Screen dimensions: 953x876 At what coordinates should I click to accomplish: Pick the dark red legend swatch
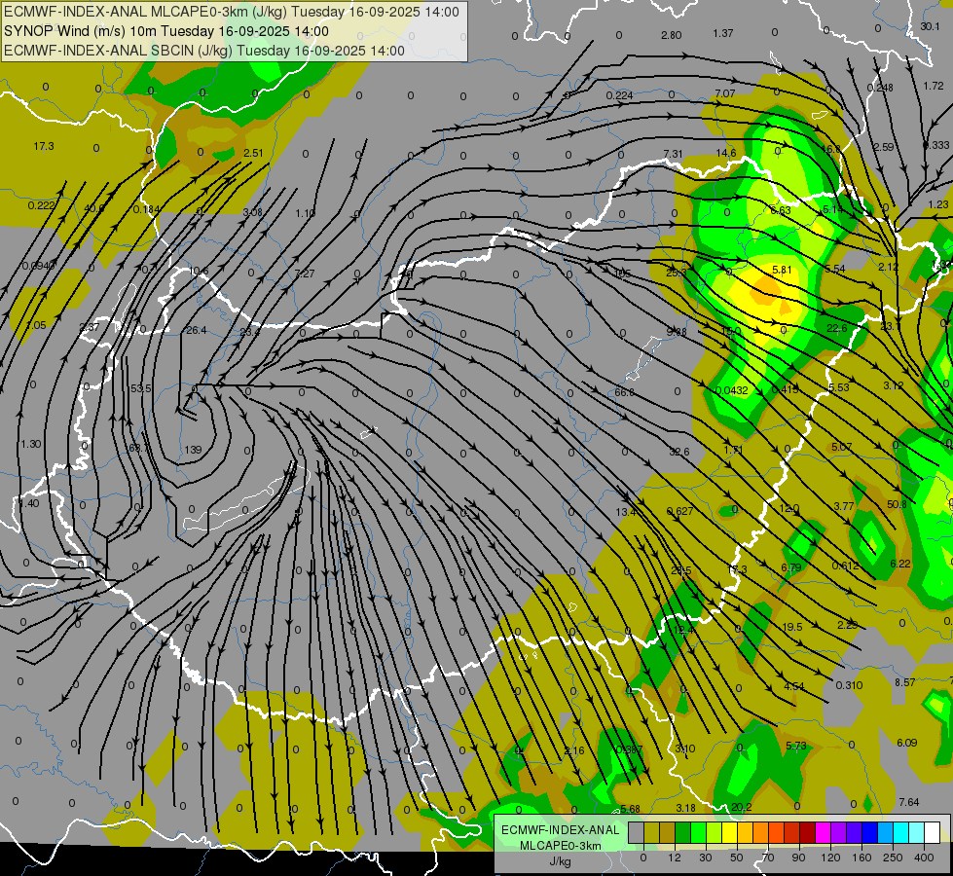click(807, 833)
